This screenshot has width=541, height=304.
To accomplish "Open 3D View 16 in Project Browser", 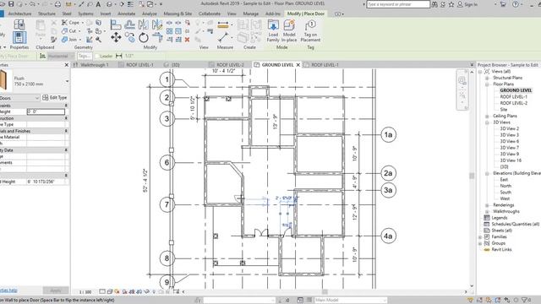I will (x=511, y=160).
